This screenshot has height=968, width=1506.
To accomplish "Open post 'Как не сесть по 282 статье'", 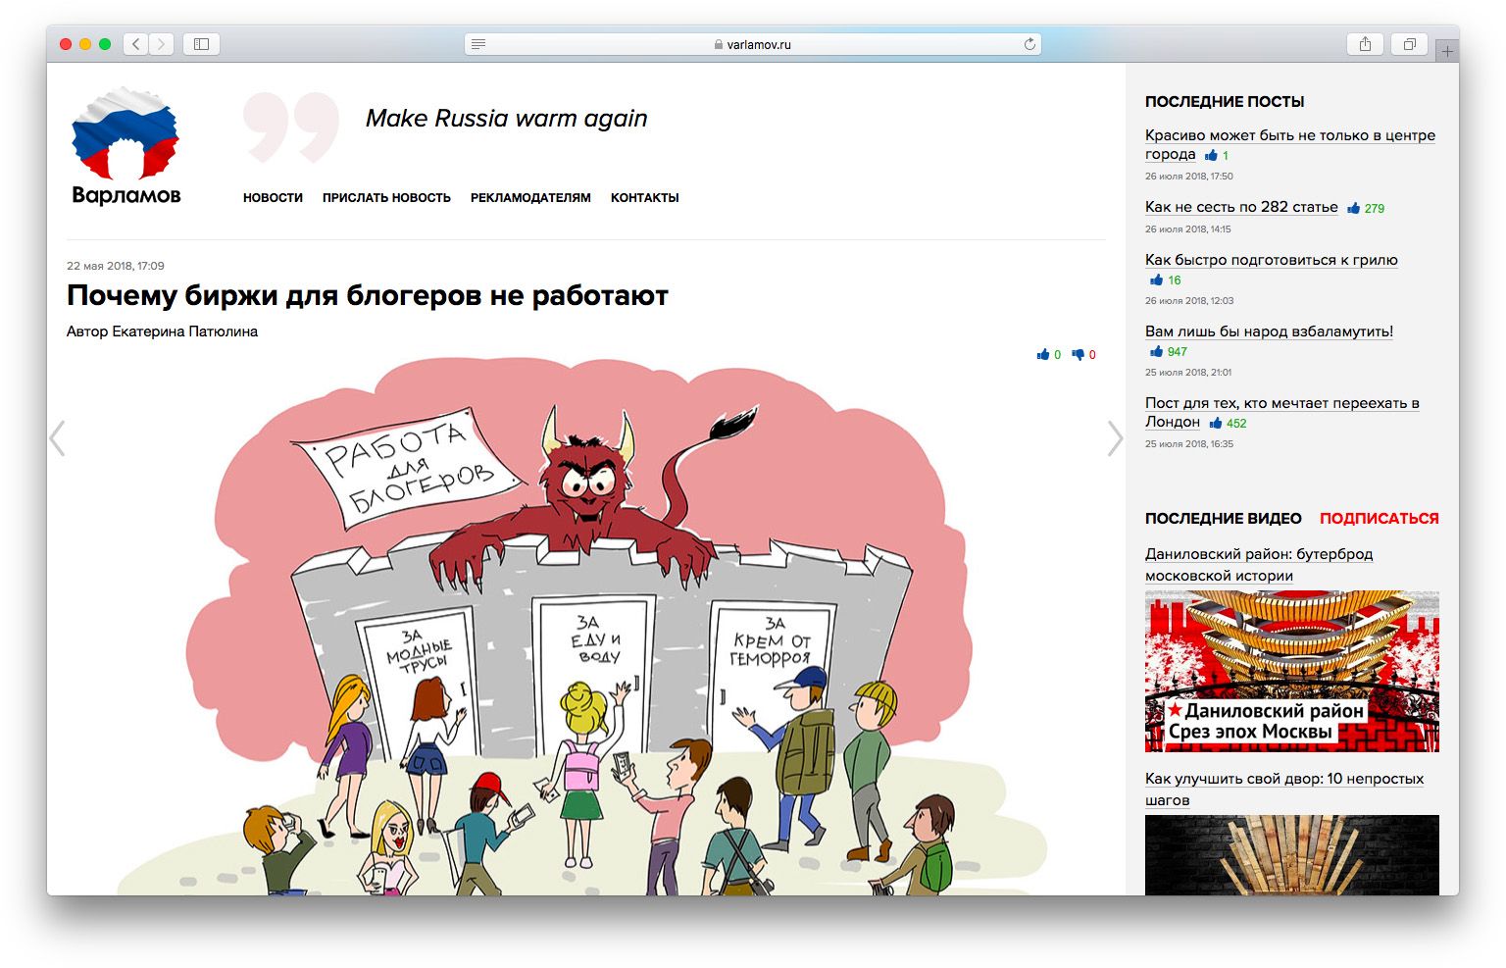I will point(1241,207).
